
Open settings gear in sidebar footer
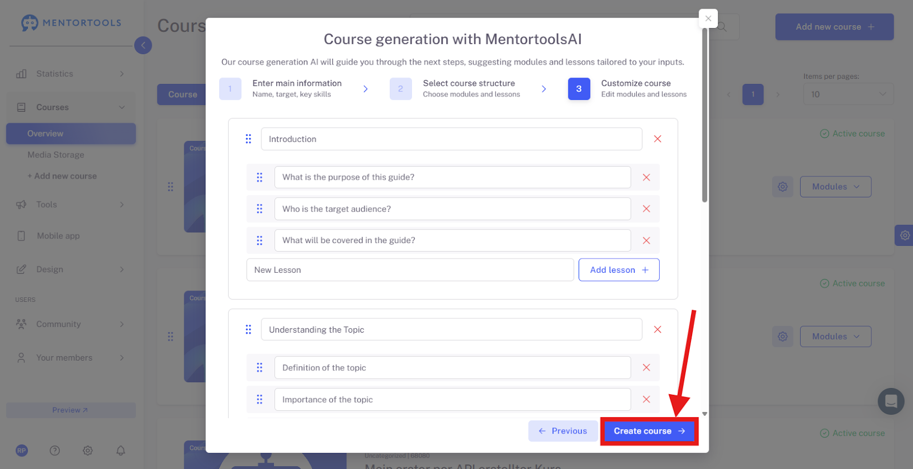(88, 451)
